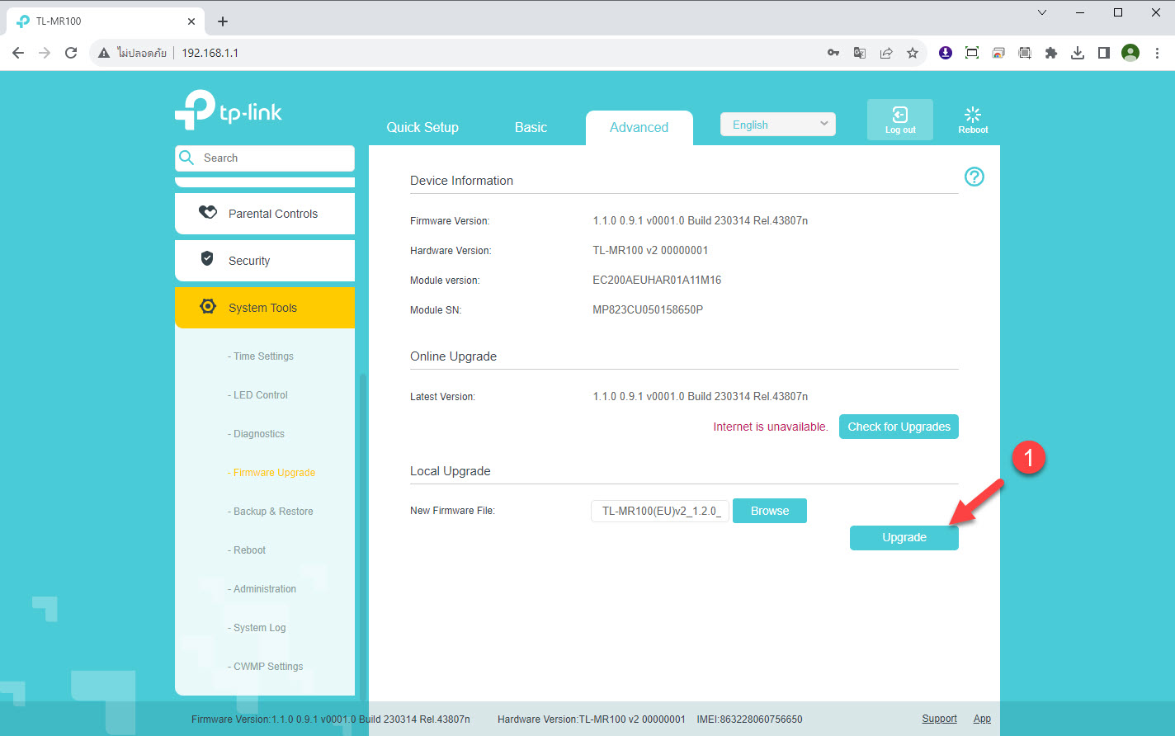The image size is (1175, 736).
Task: Click the browser forward arrow
Action: click(x=45, y=53)
